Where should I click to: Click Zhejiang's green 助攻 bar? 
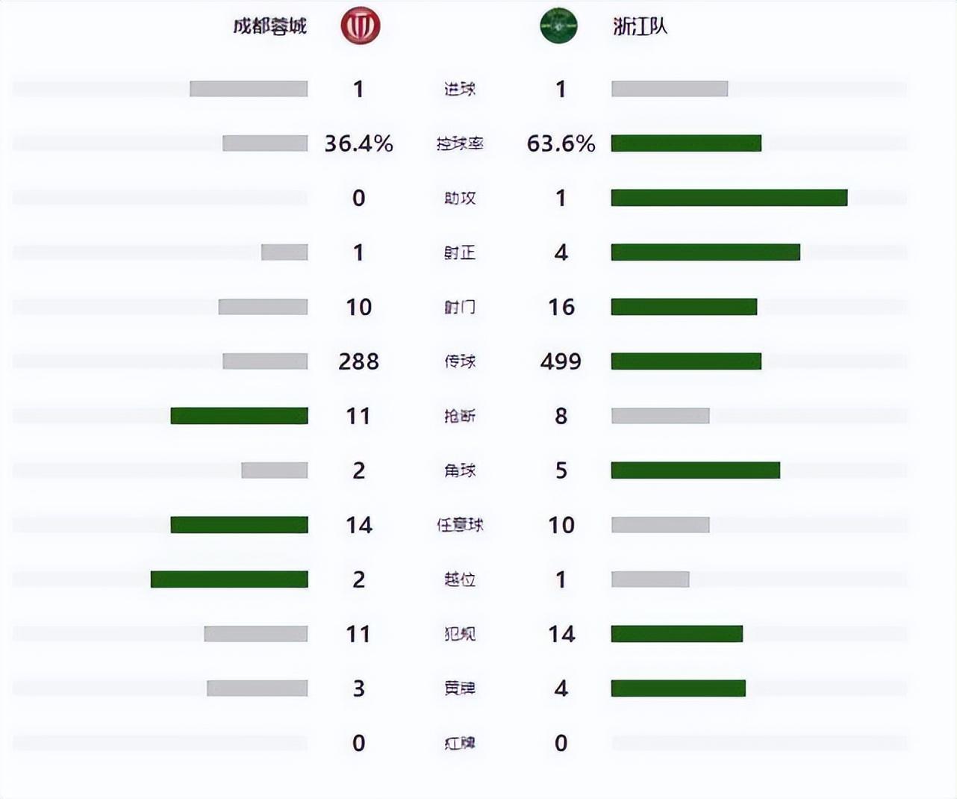(x=729, y=198)
